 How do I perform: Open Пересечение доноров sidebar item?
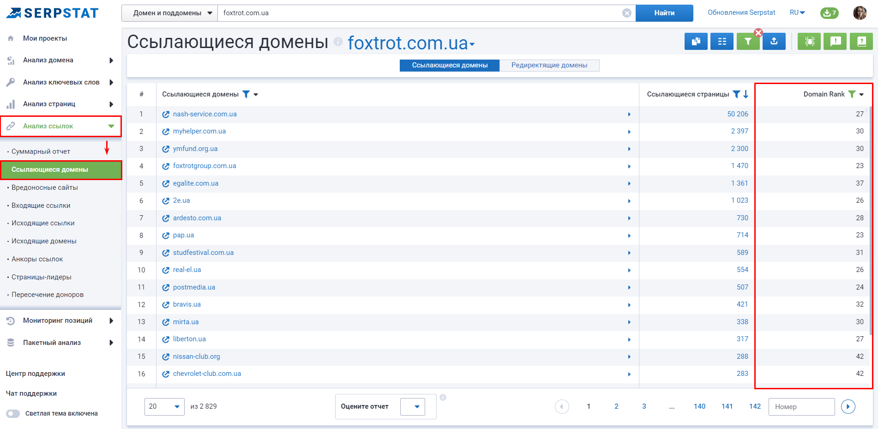pos(48,295)
